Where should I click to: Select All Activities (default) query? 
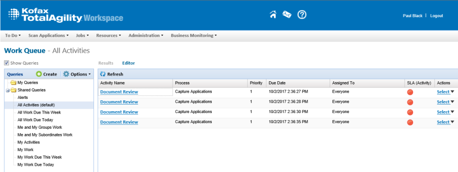(x=36, y=105)
